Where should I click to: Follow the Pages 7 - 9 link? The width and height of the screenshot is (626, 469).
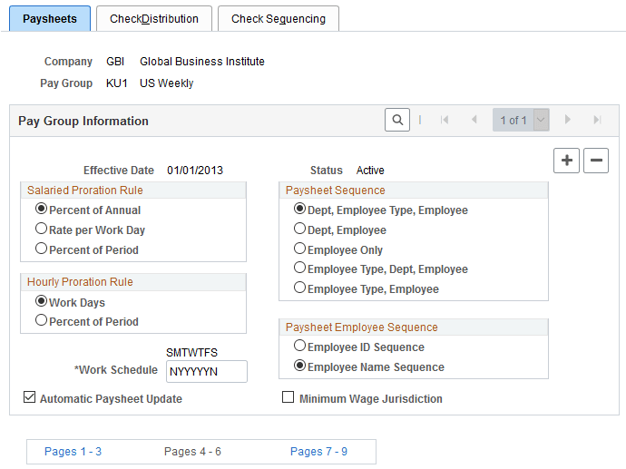pyautogui.click(x=318, y=451)
